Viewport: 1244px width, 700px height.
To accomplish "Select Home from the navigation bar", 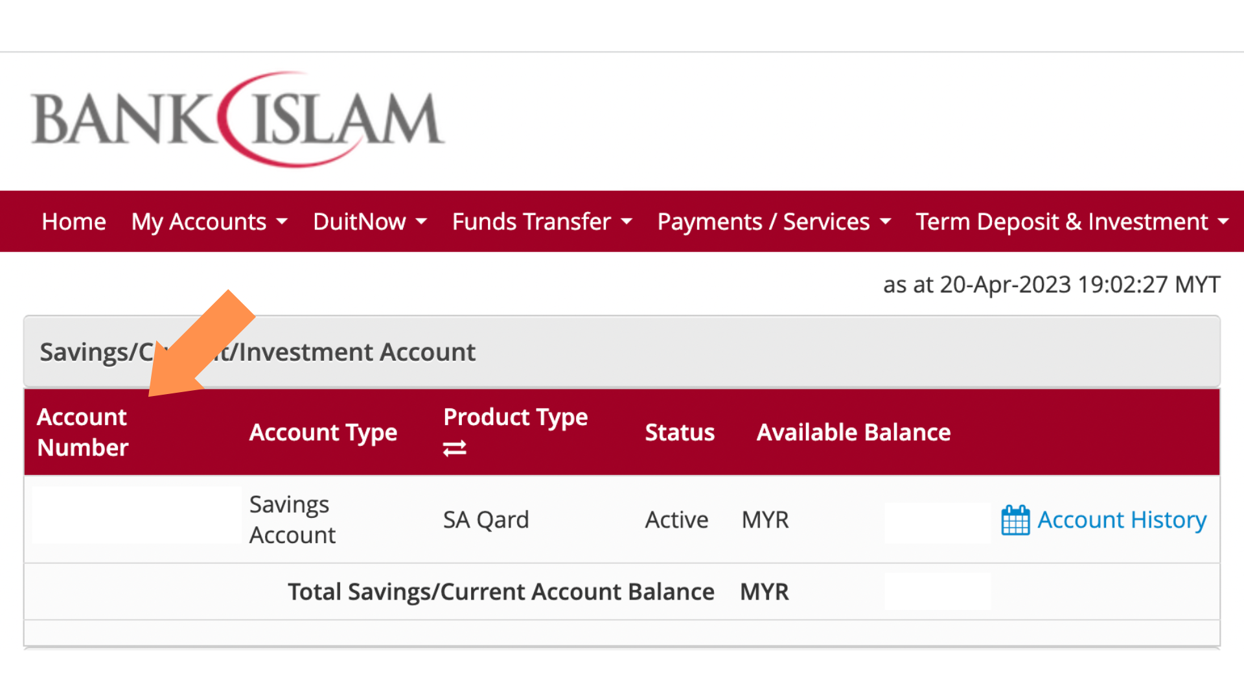I will point(73,222).
